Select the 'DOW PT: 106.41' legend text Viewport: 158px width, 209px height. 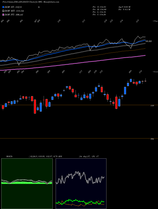click(14, 15)
